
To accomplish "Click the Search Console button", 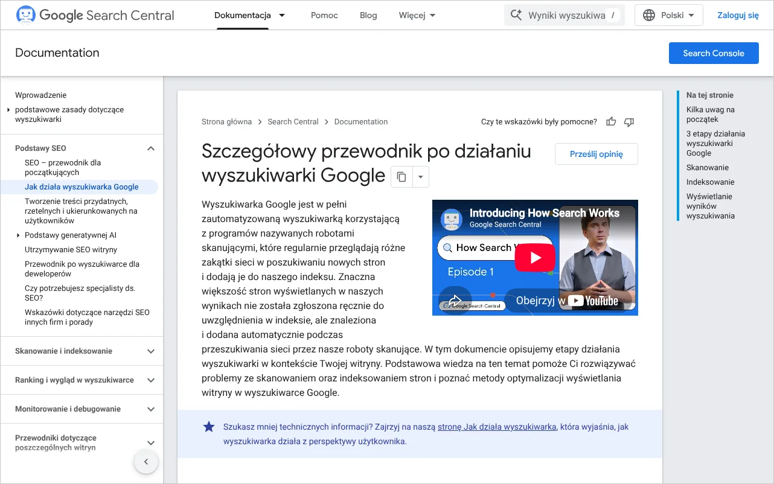I will point(714,53).
